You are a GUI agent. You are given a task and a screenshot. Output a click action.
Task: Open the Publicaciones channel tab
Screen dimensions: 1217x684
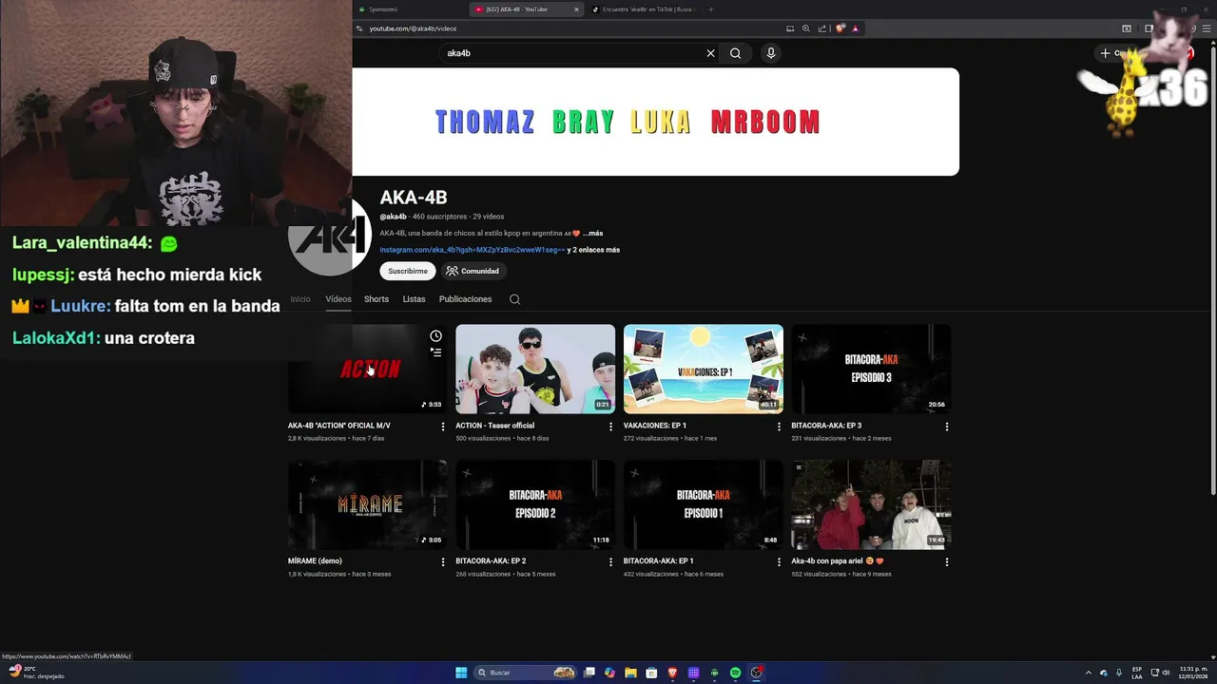click(465, 299)
